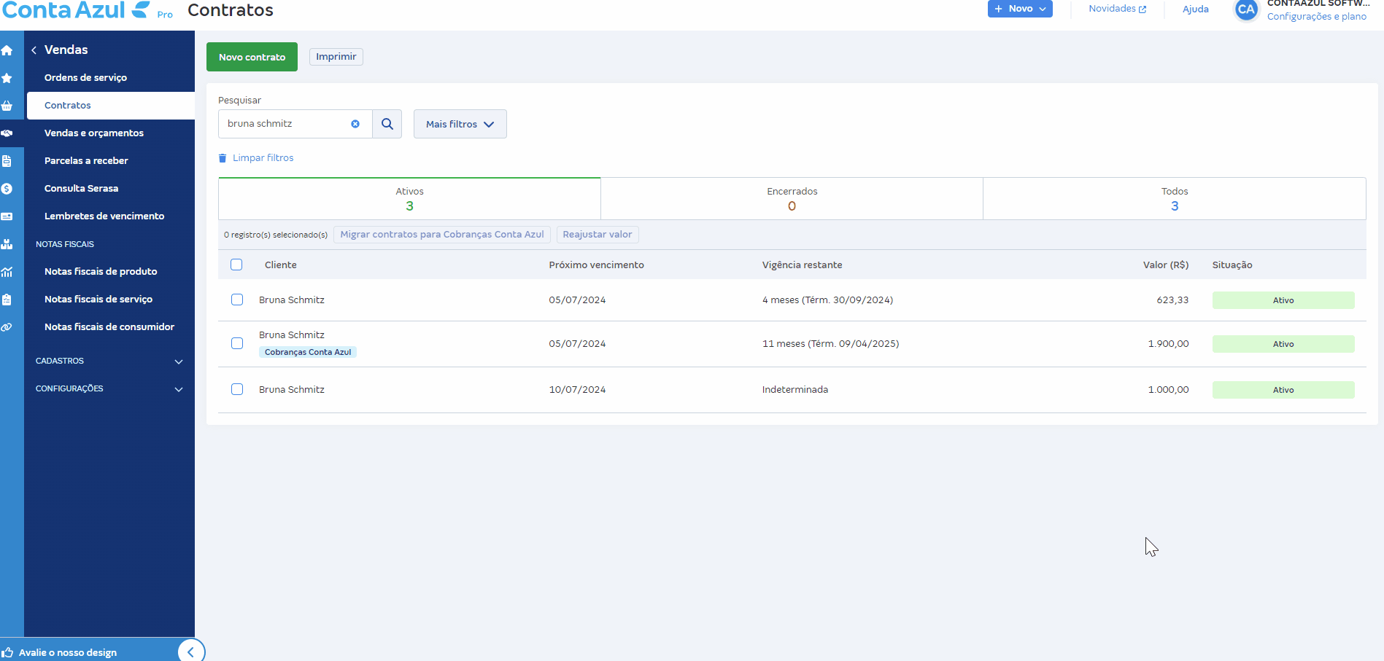The width and height of the screenshot is (1384, 661).
Task: Open Ordens de serviço menu item
Action: (x=85, y=78)
